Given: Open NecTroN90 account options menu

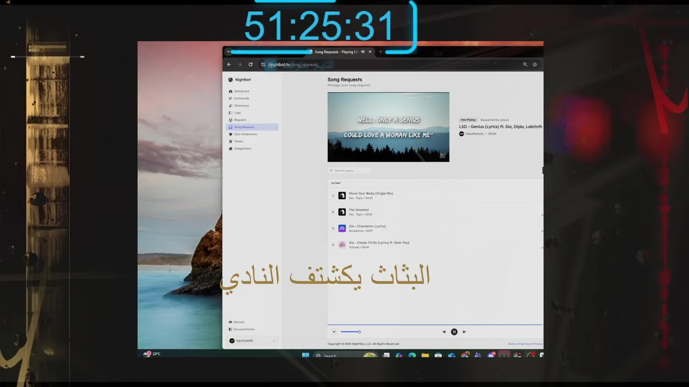Looking at the screenshot, I should pyautogui.click(x=273, y=341).
